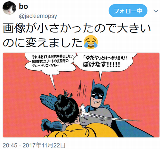
Task: Expand the tweet options chevron menu
Action: coord(156,11)
